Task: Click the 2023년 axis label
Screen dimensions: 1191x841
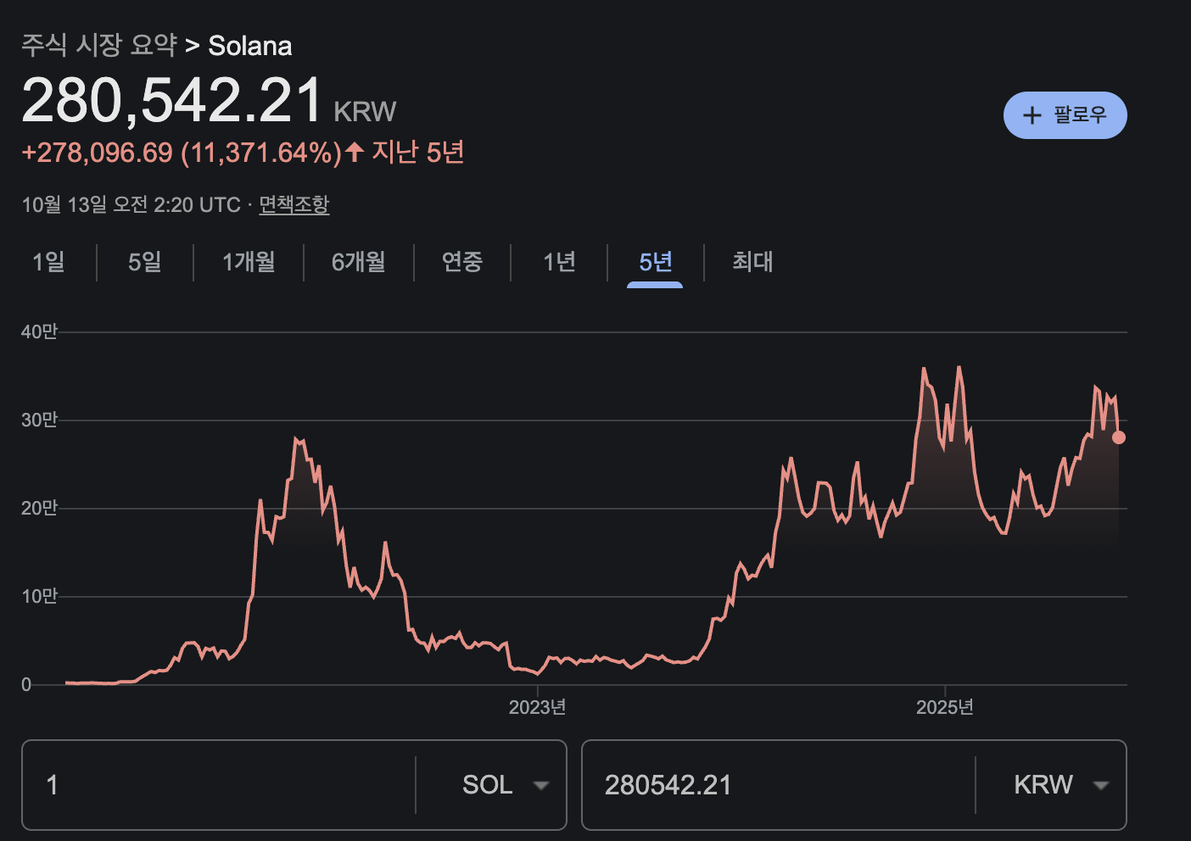Action: tap(537, 707)
